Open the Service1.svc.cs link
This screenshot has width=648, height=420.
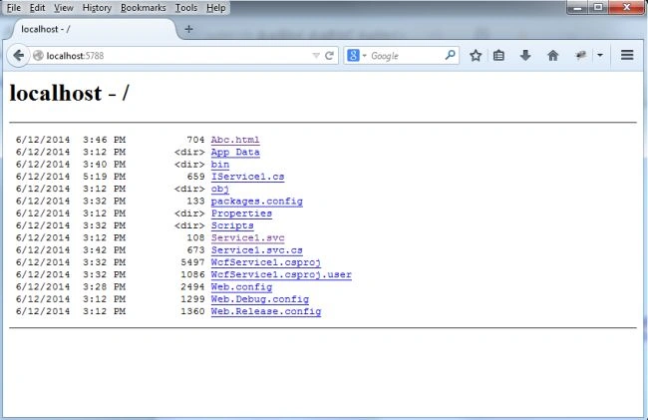[x=256, y=250]
